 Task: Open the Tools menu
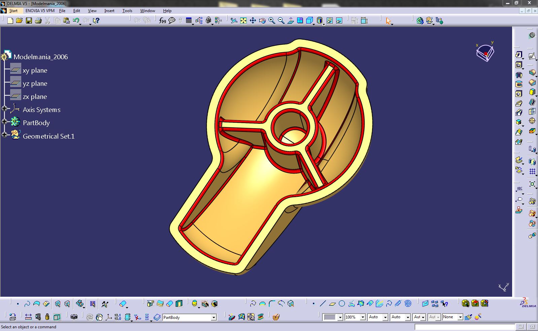127,11
